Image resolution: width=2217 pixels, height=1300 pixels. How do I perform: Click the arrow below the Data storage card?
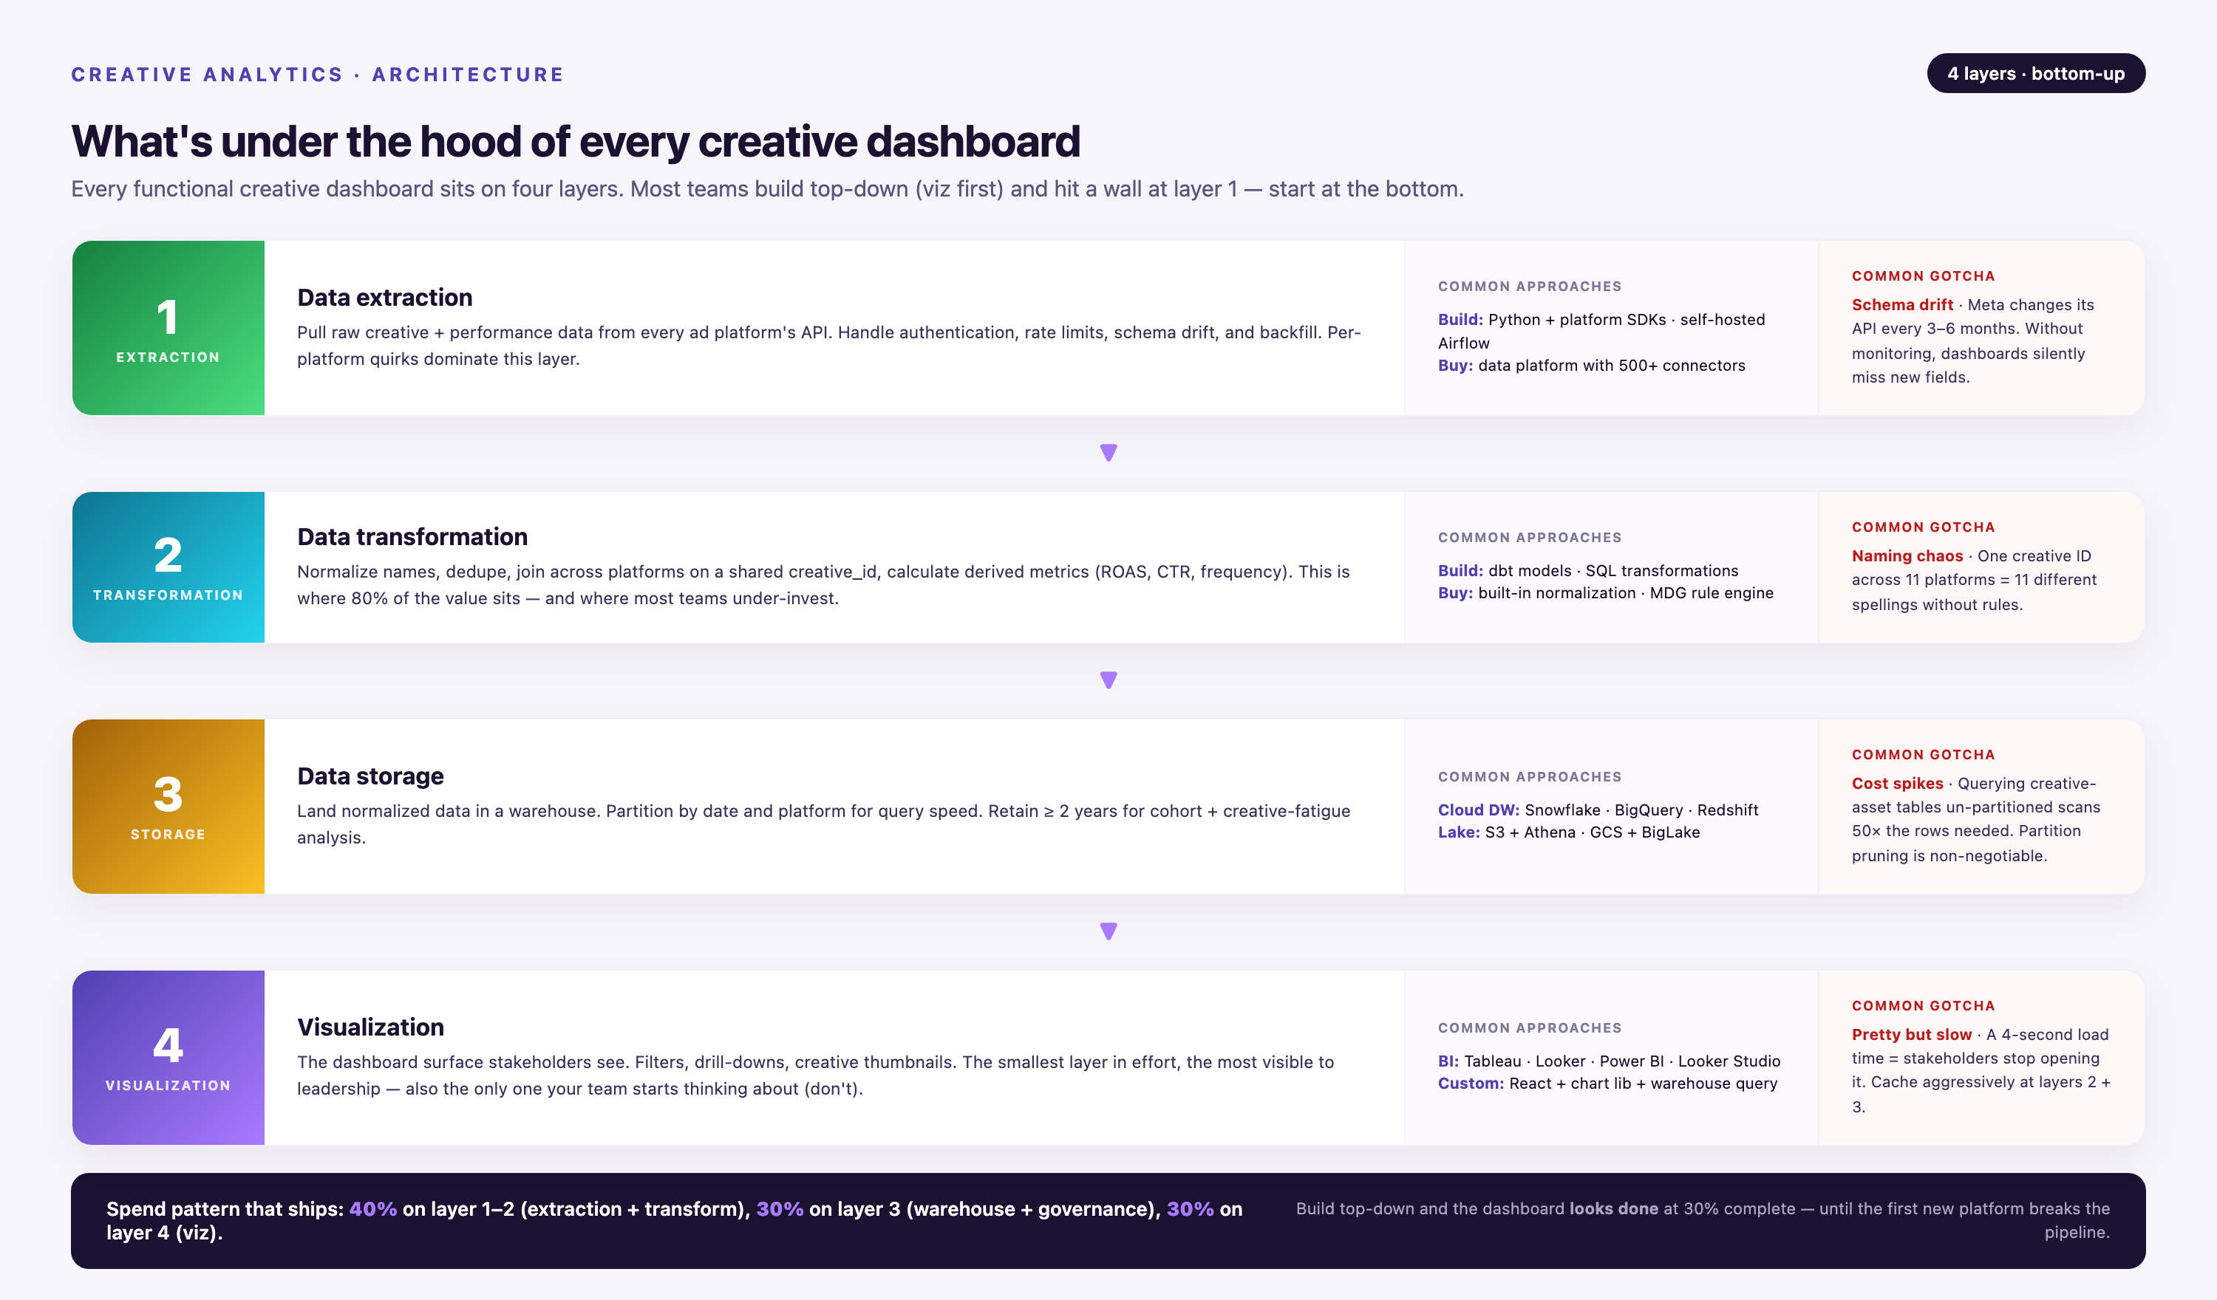tap(1108, 931)
